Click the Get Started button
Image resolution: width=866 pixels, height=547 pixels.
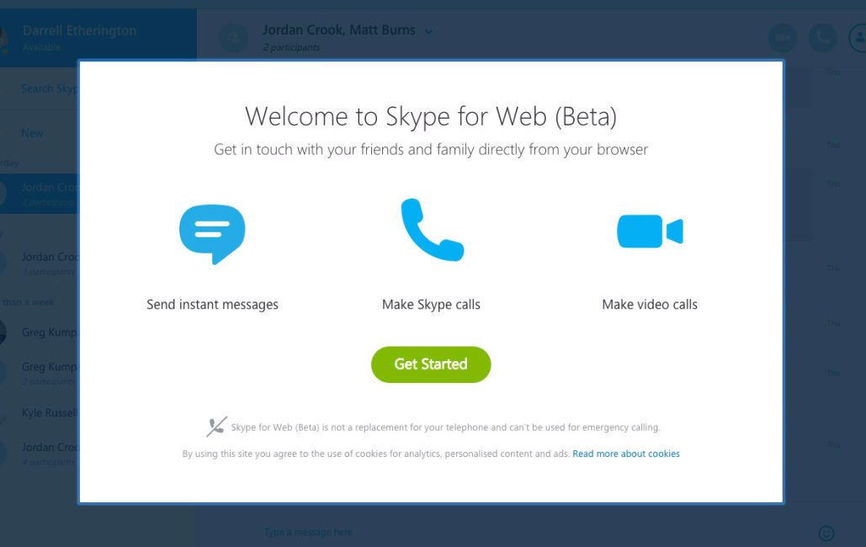431,364
